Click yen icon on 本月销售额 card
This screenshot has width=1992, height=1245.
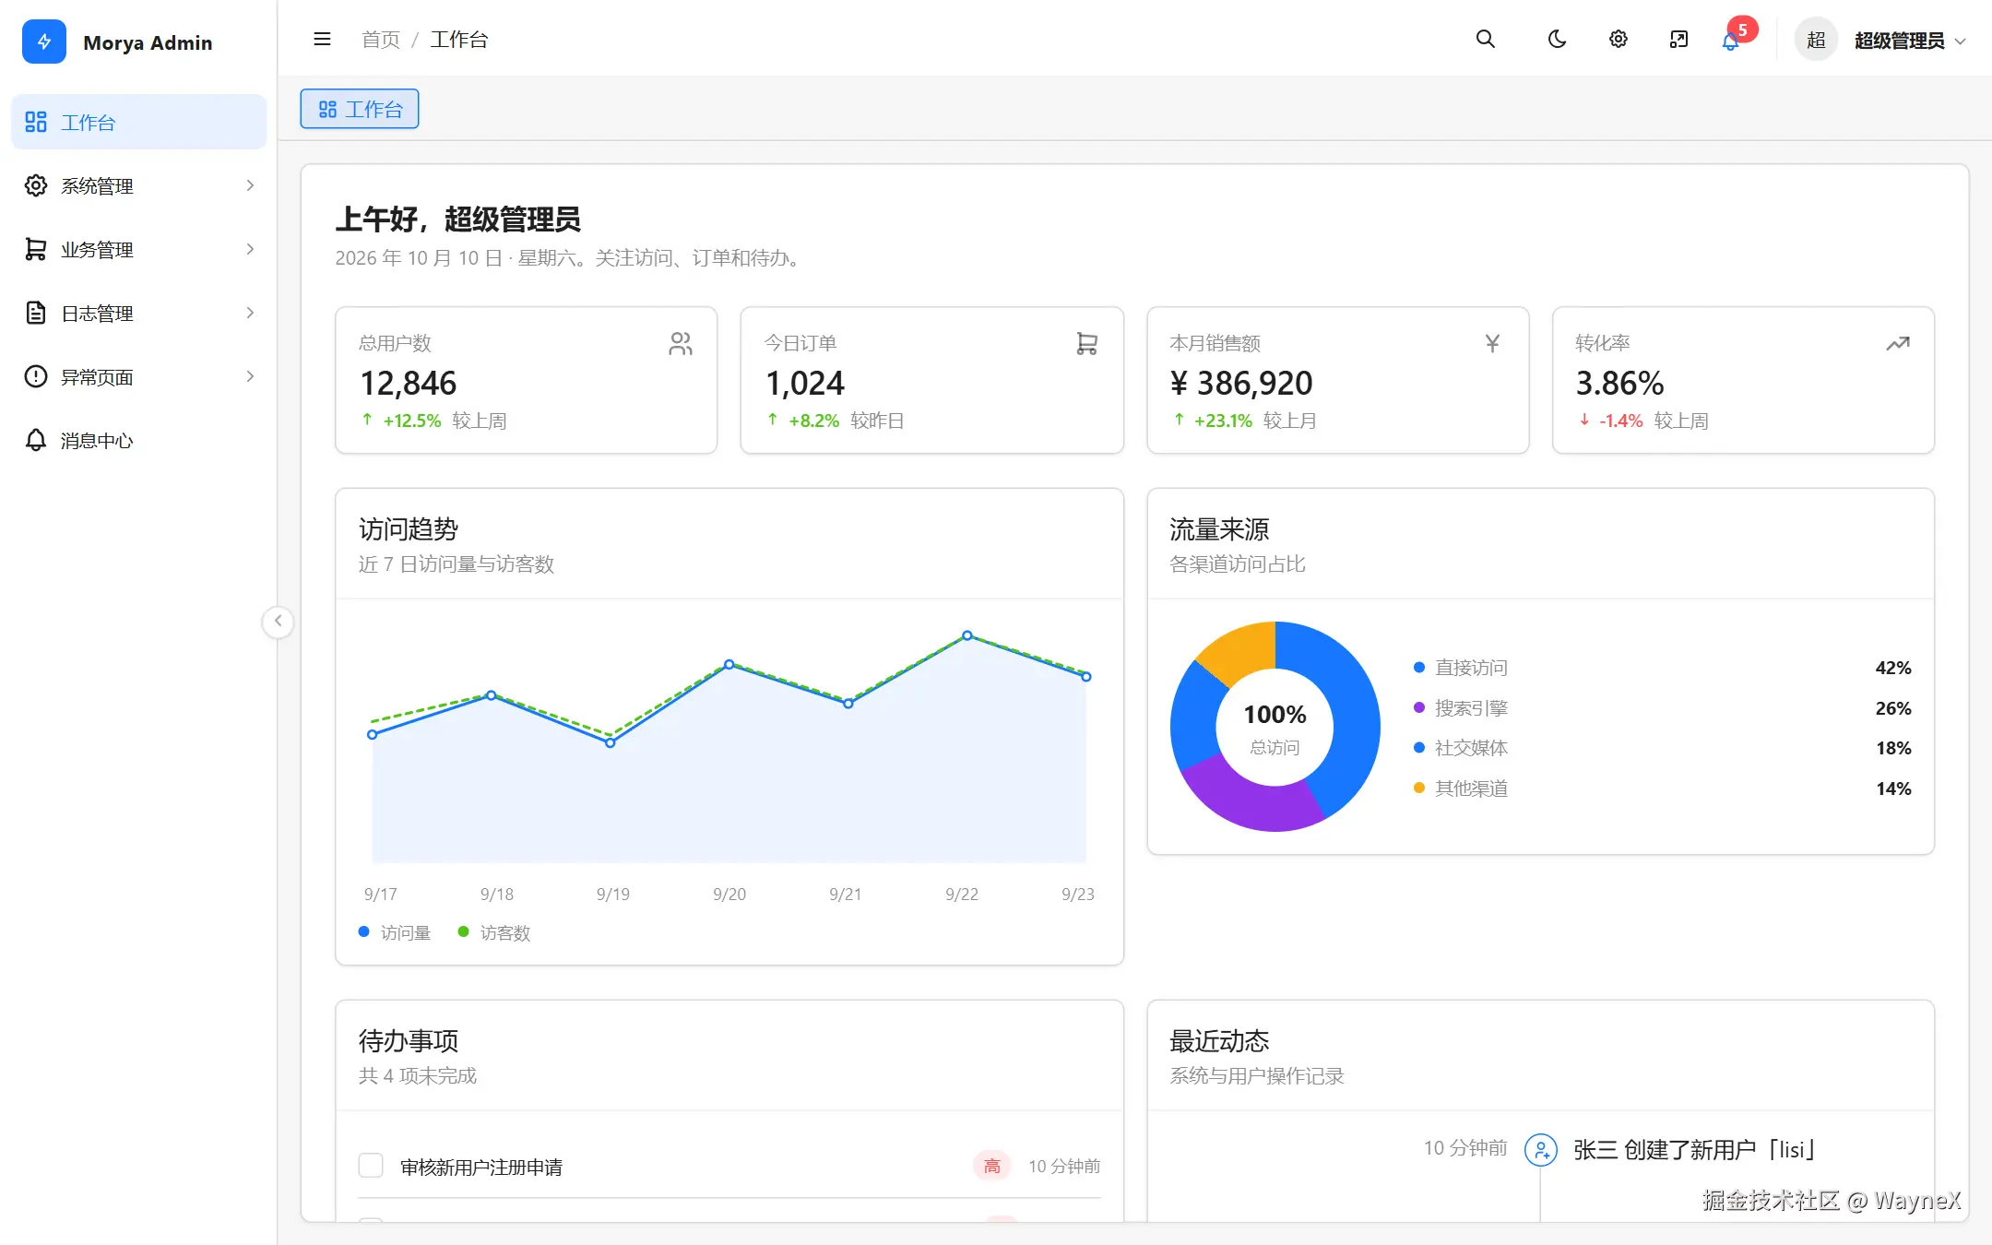click(x=1492, y=344)
